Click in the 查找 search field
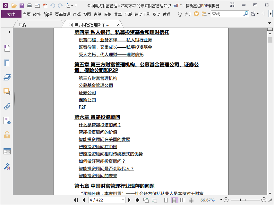Viewport: 274px width, 205px height. [227, 14]
